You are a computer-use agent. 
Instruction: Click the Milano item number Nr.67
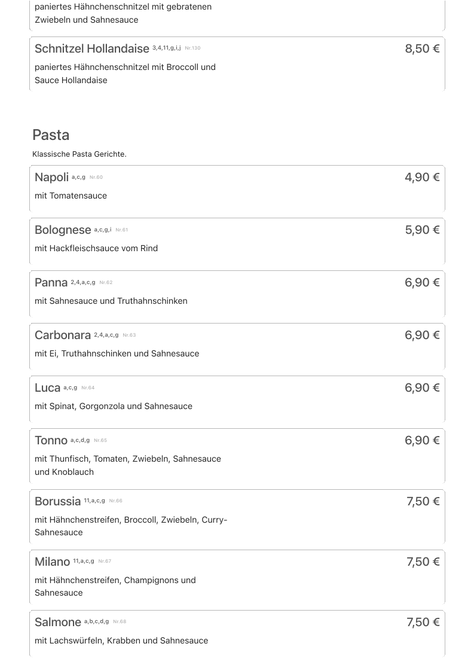105,562
